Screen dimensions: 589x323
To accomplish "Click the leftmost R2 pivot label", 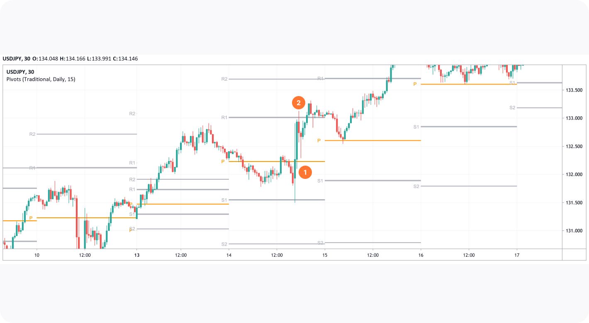I will click(32, 134).
